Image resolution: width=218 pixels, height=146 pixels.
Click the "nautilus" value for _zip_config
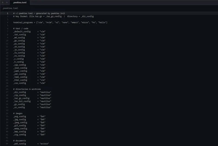[x=46, y=95]
